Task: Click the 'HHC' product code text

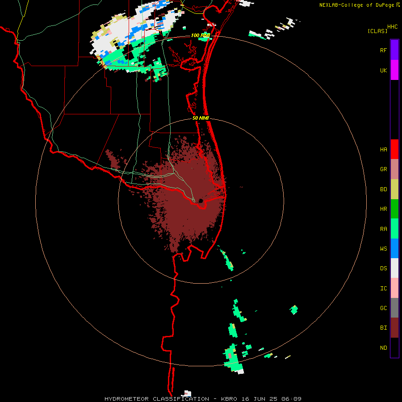Action: coord(393,27)
